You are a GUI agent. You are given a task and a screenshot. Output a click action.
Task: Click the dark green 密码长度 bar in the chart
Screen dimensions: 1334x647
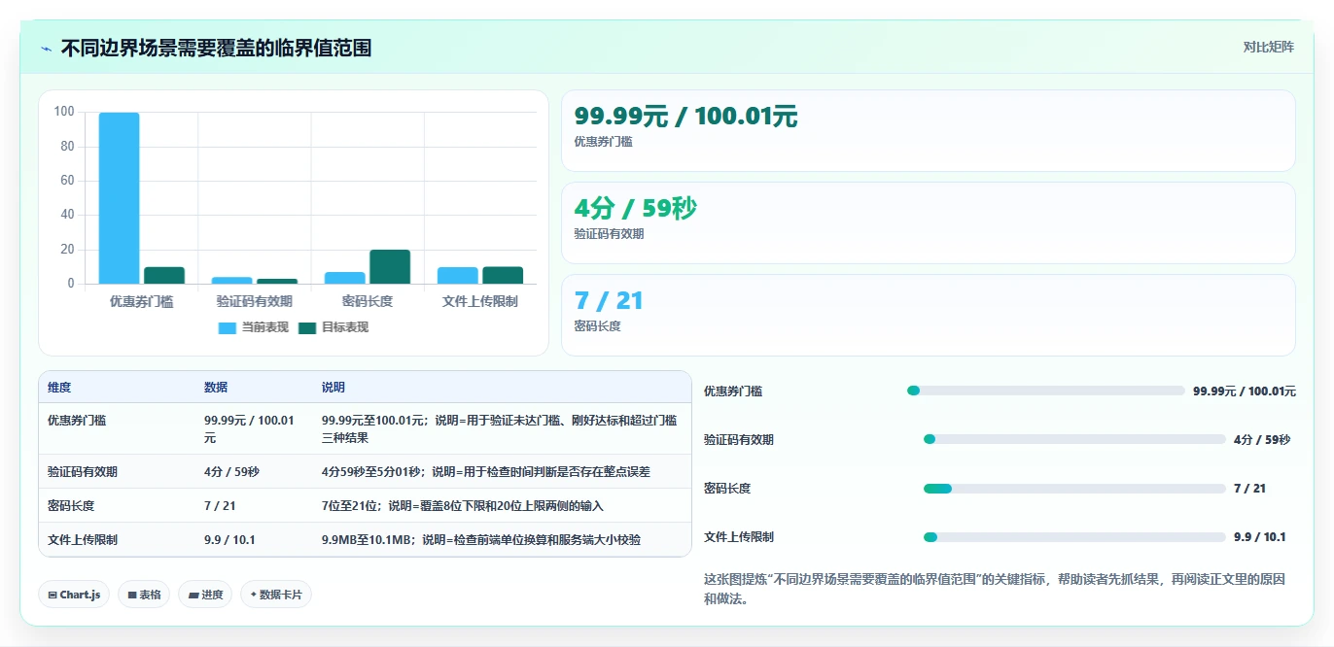(390, 267)
